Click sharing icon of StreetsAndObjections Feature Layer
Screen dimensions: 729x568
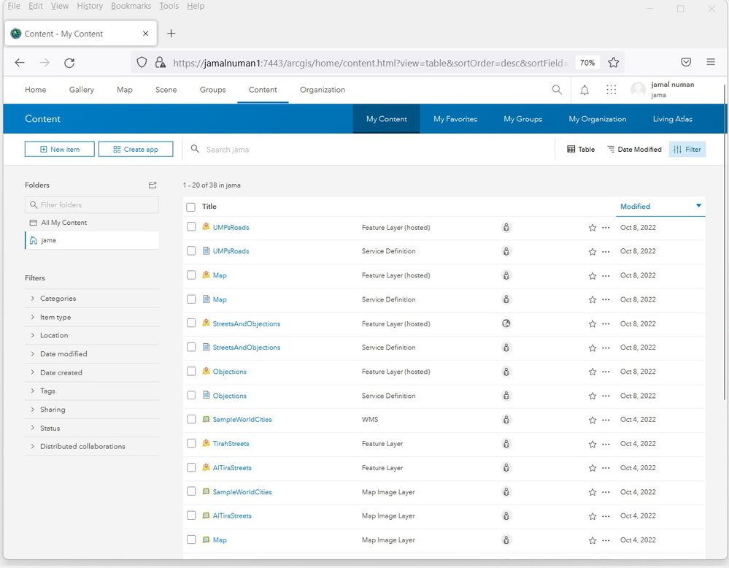[506, 323]
